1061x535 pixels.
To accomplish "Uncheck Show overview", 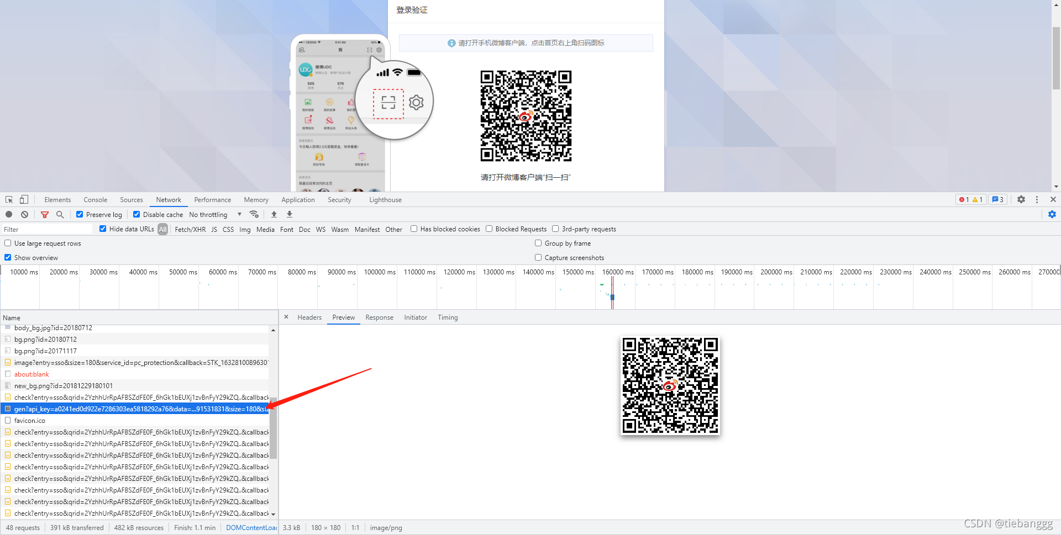I will pyautogui.click(x=8, y=257).
